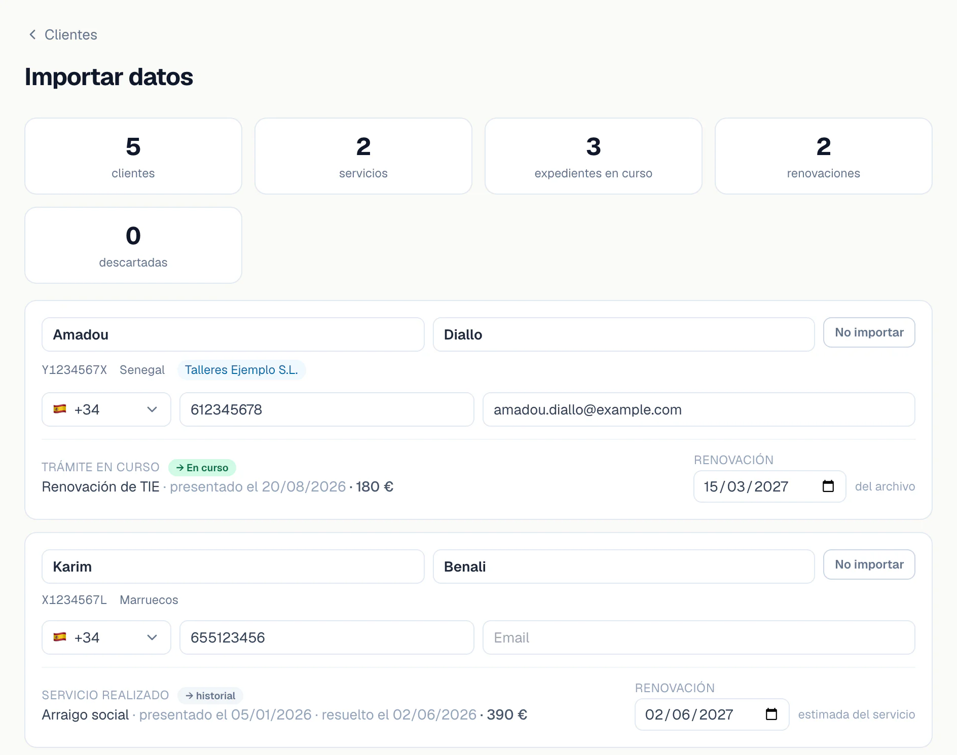The width and height of the screenshot is (957, 755).
Task: Edit the Diallo surname field
Action: coord(623,334)
